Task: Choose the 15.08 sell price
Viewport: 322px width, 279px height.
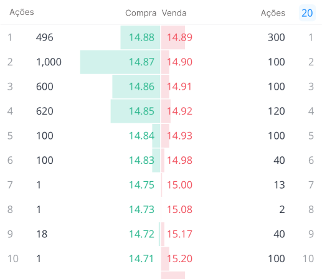Action: click(179, 209)
